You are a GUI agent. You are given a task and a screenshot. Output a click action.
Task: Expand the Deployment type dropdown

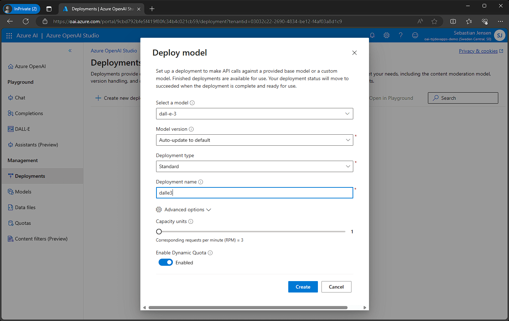click(x=254, y=166)
